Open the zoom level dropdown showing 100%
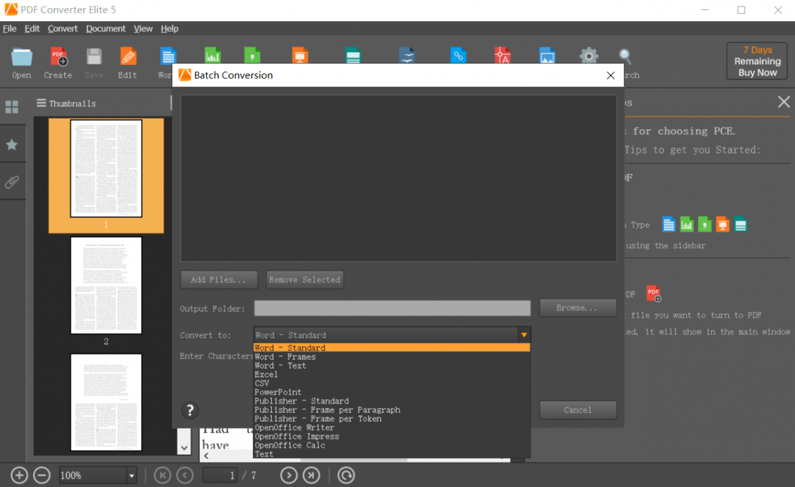This screenshot has width=795, height=487. tap(131, 475)
